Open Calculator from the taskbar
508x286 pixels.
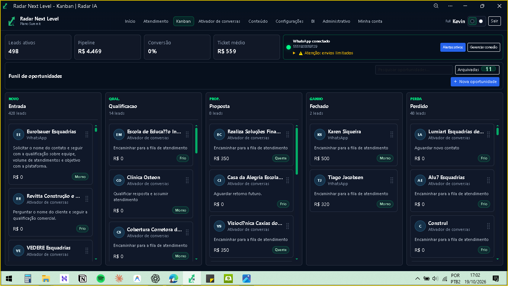(x=28, y=278)
